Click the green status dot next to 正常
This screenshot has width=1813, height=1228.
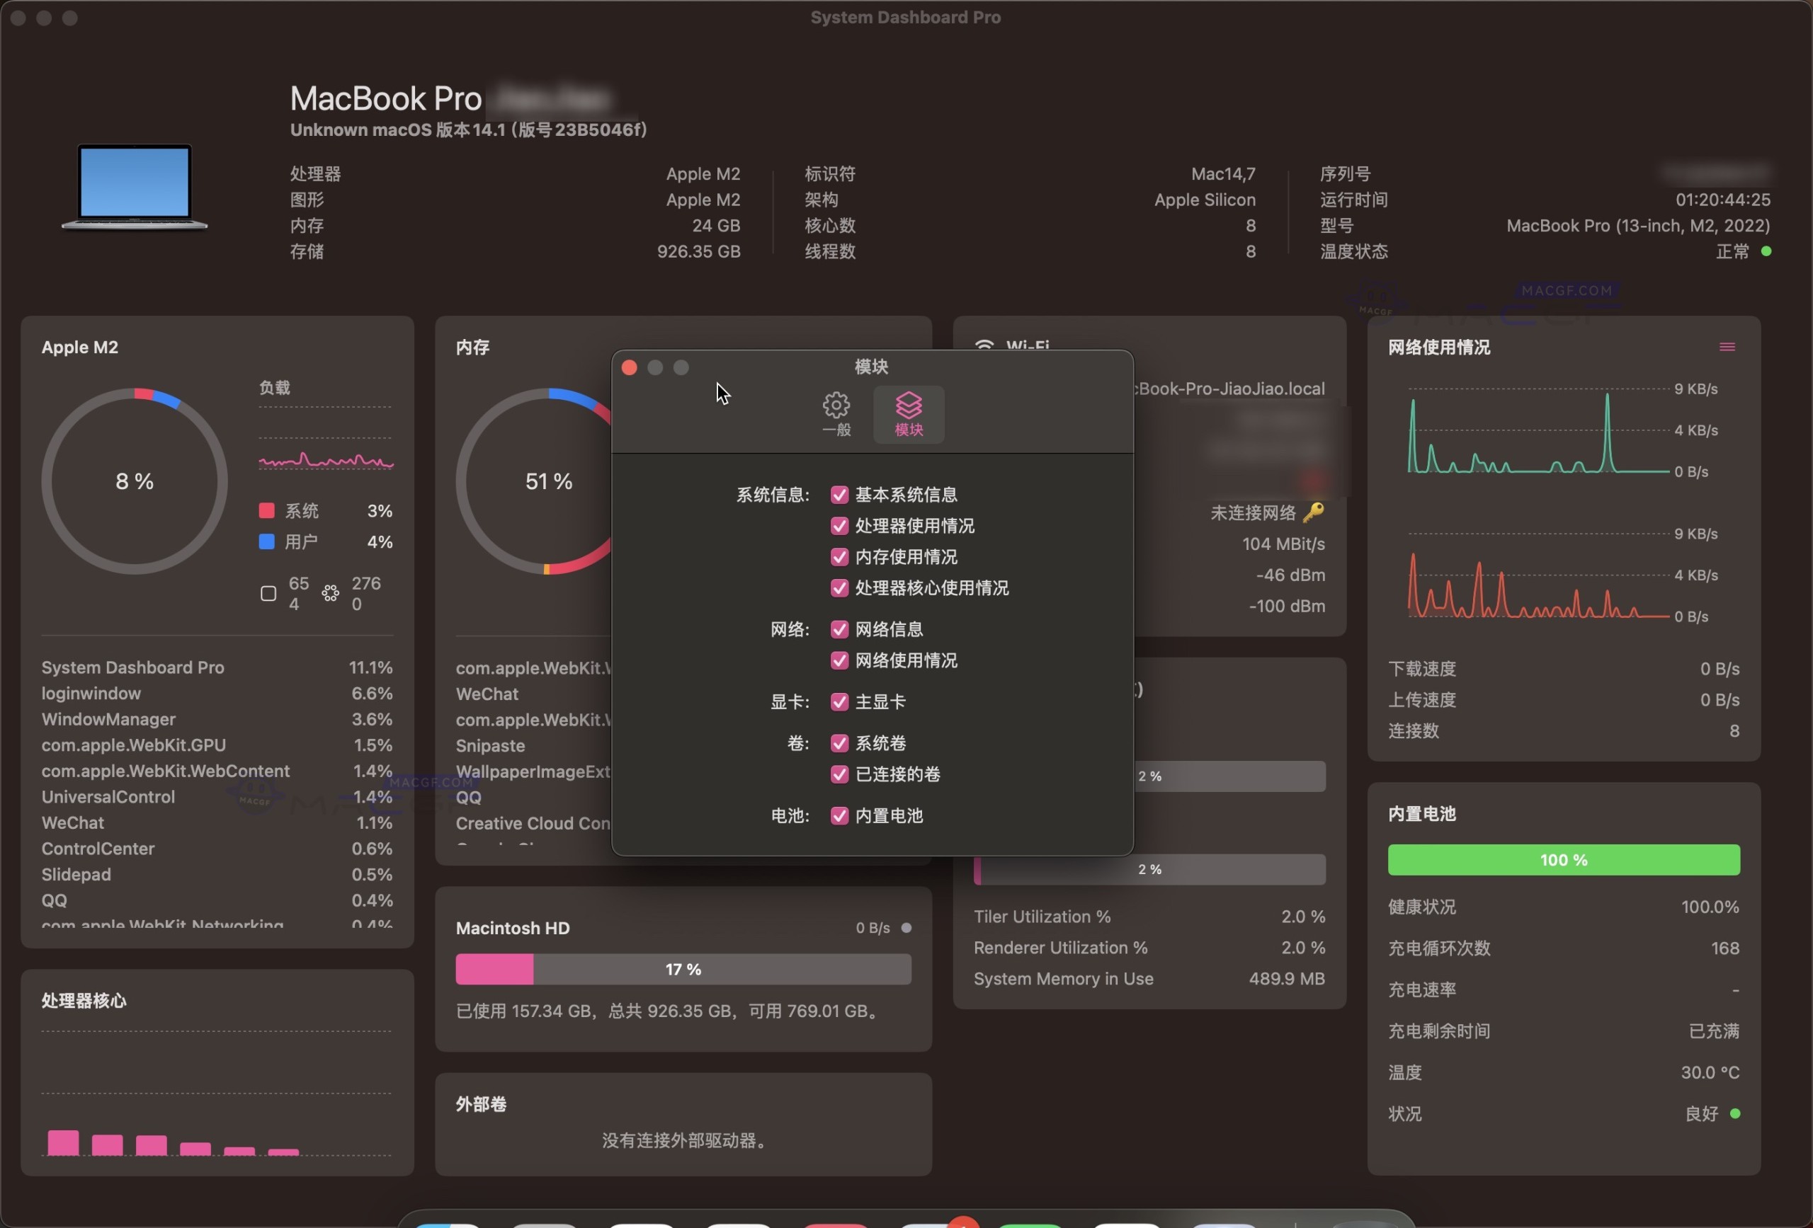[x=1768, y=251]
